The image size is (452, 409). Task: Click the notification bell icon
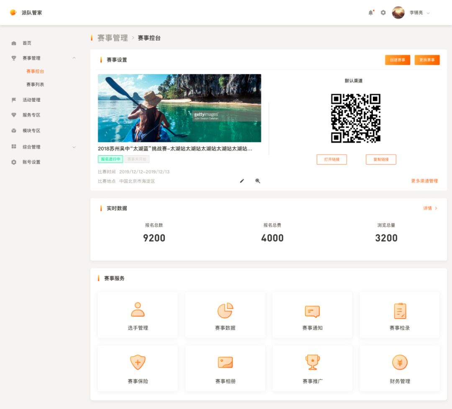click(x=370, y=13)
